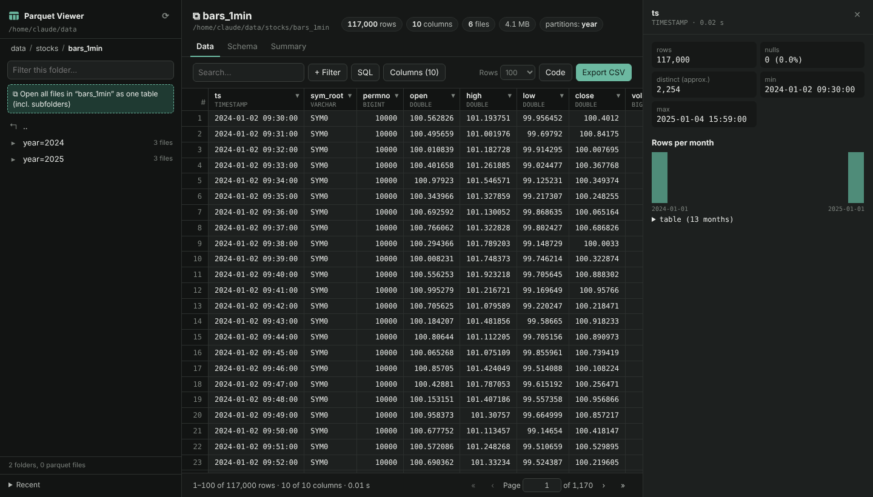
Task: Open the sym_root column menu arrow
Action: [350, 96]
